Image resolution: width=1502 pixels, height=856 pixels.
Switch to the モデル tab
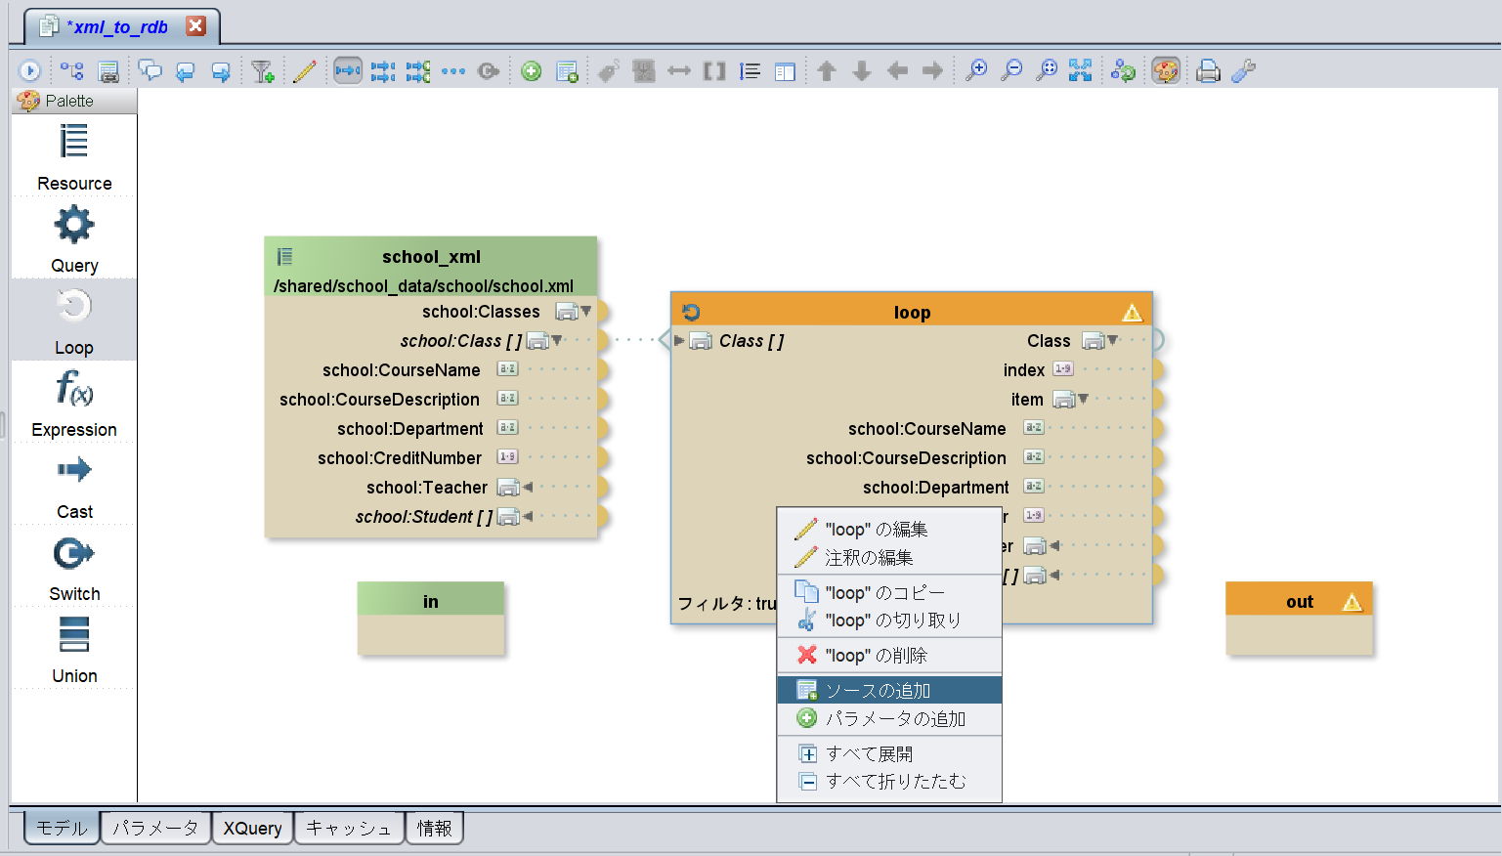(62, 828)
